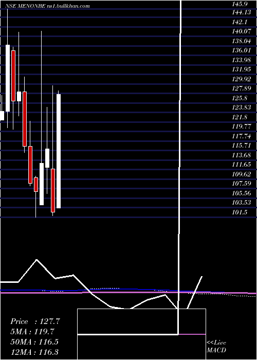Select the 113.68 price axis label
257x360 pixels.
[x=242, y=155]
